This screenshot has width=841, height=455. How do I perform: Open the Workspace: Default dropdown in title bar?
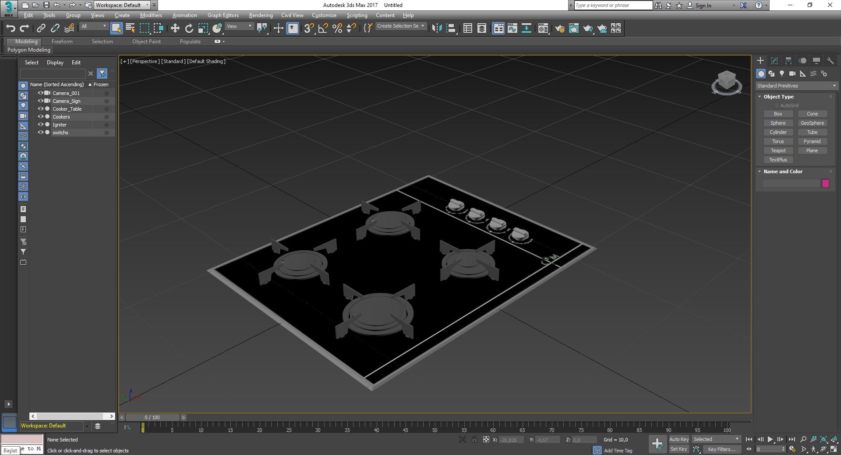click(x=123, y=5)
